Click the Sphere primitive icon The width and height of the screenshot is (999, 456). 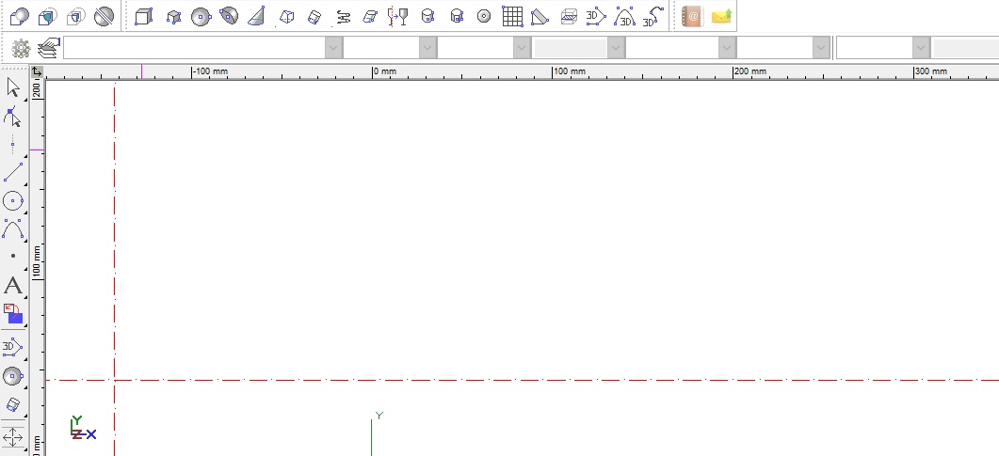tap(201, 16)
